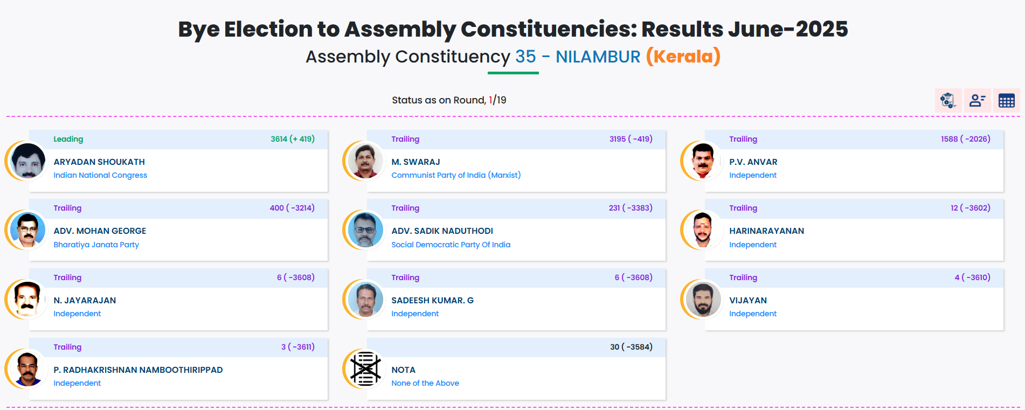The width and height of the screenshot is (1025, 410).
Task: Select N. Jayarajan's candidate card
Action: (x=179, y=300)
